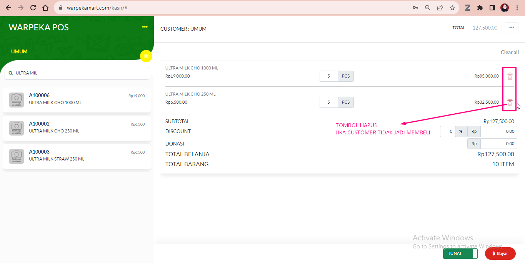
Task: Clear all items from cart
Action: coord(510,52)
